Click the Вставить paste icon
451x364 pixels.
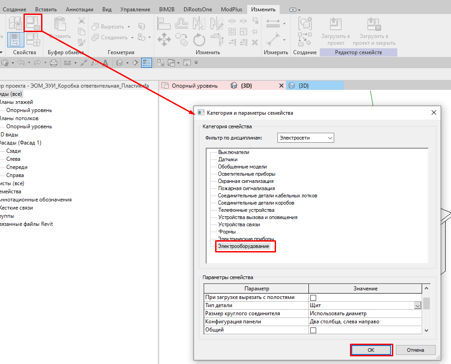[60, 23]
